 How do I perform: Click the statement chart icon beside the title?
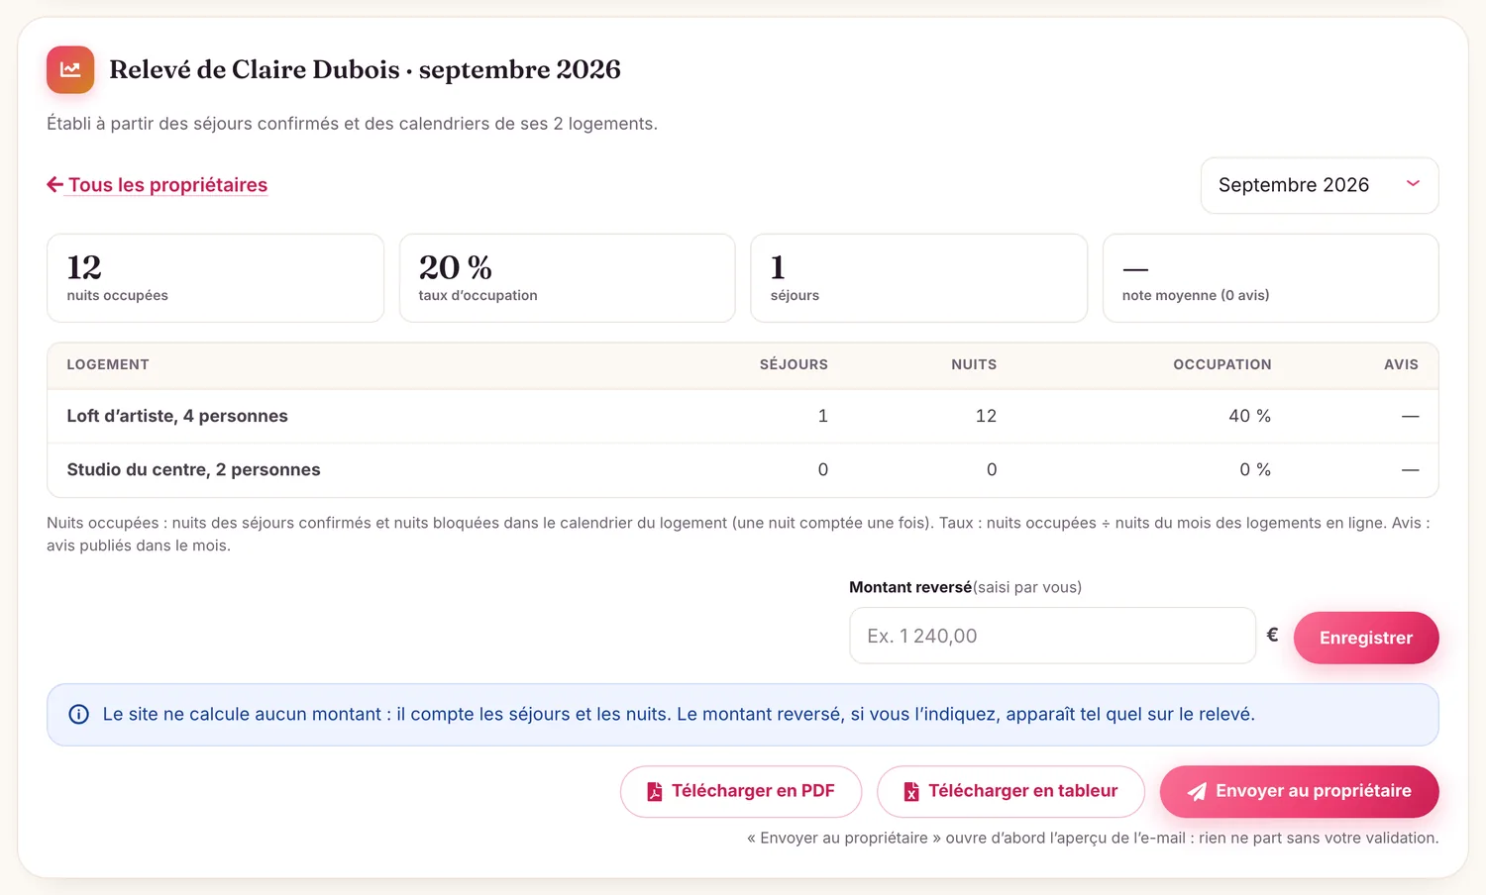tap(70, 69)
